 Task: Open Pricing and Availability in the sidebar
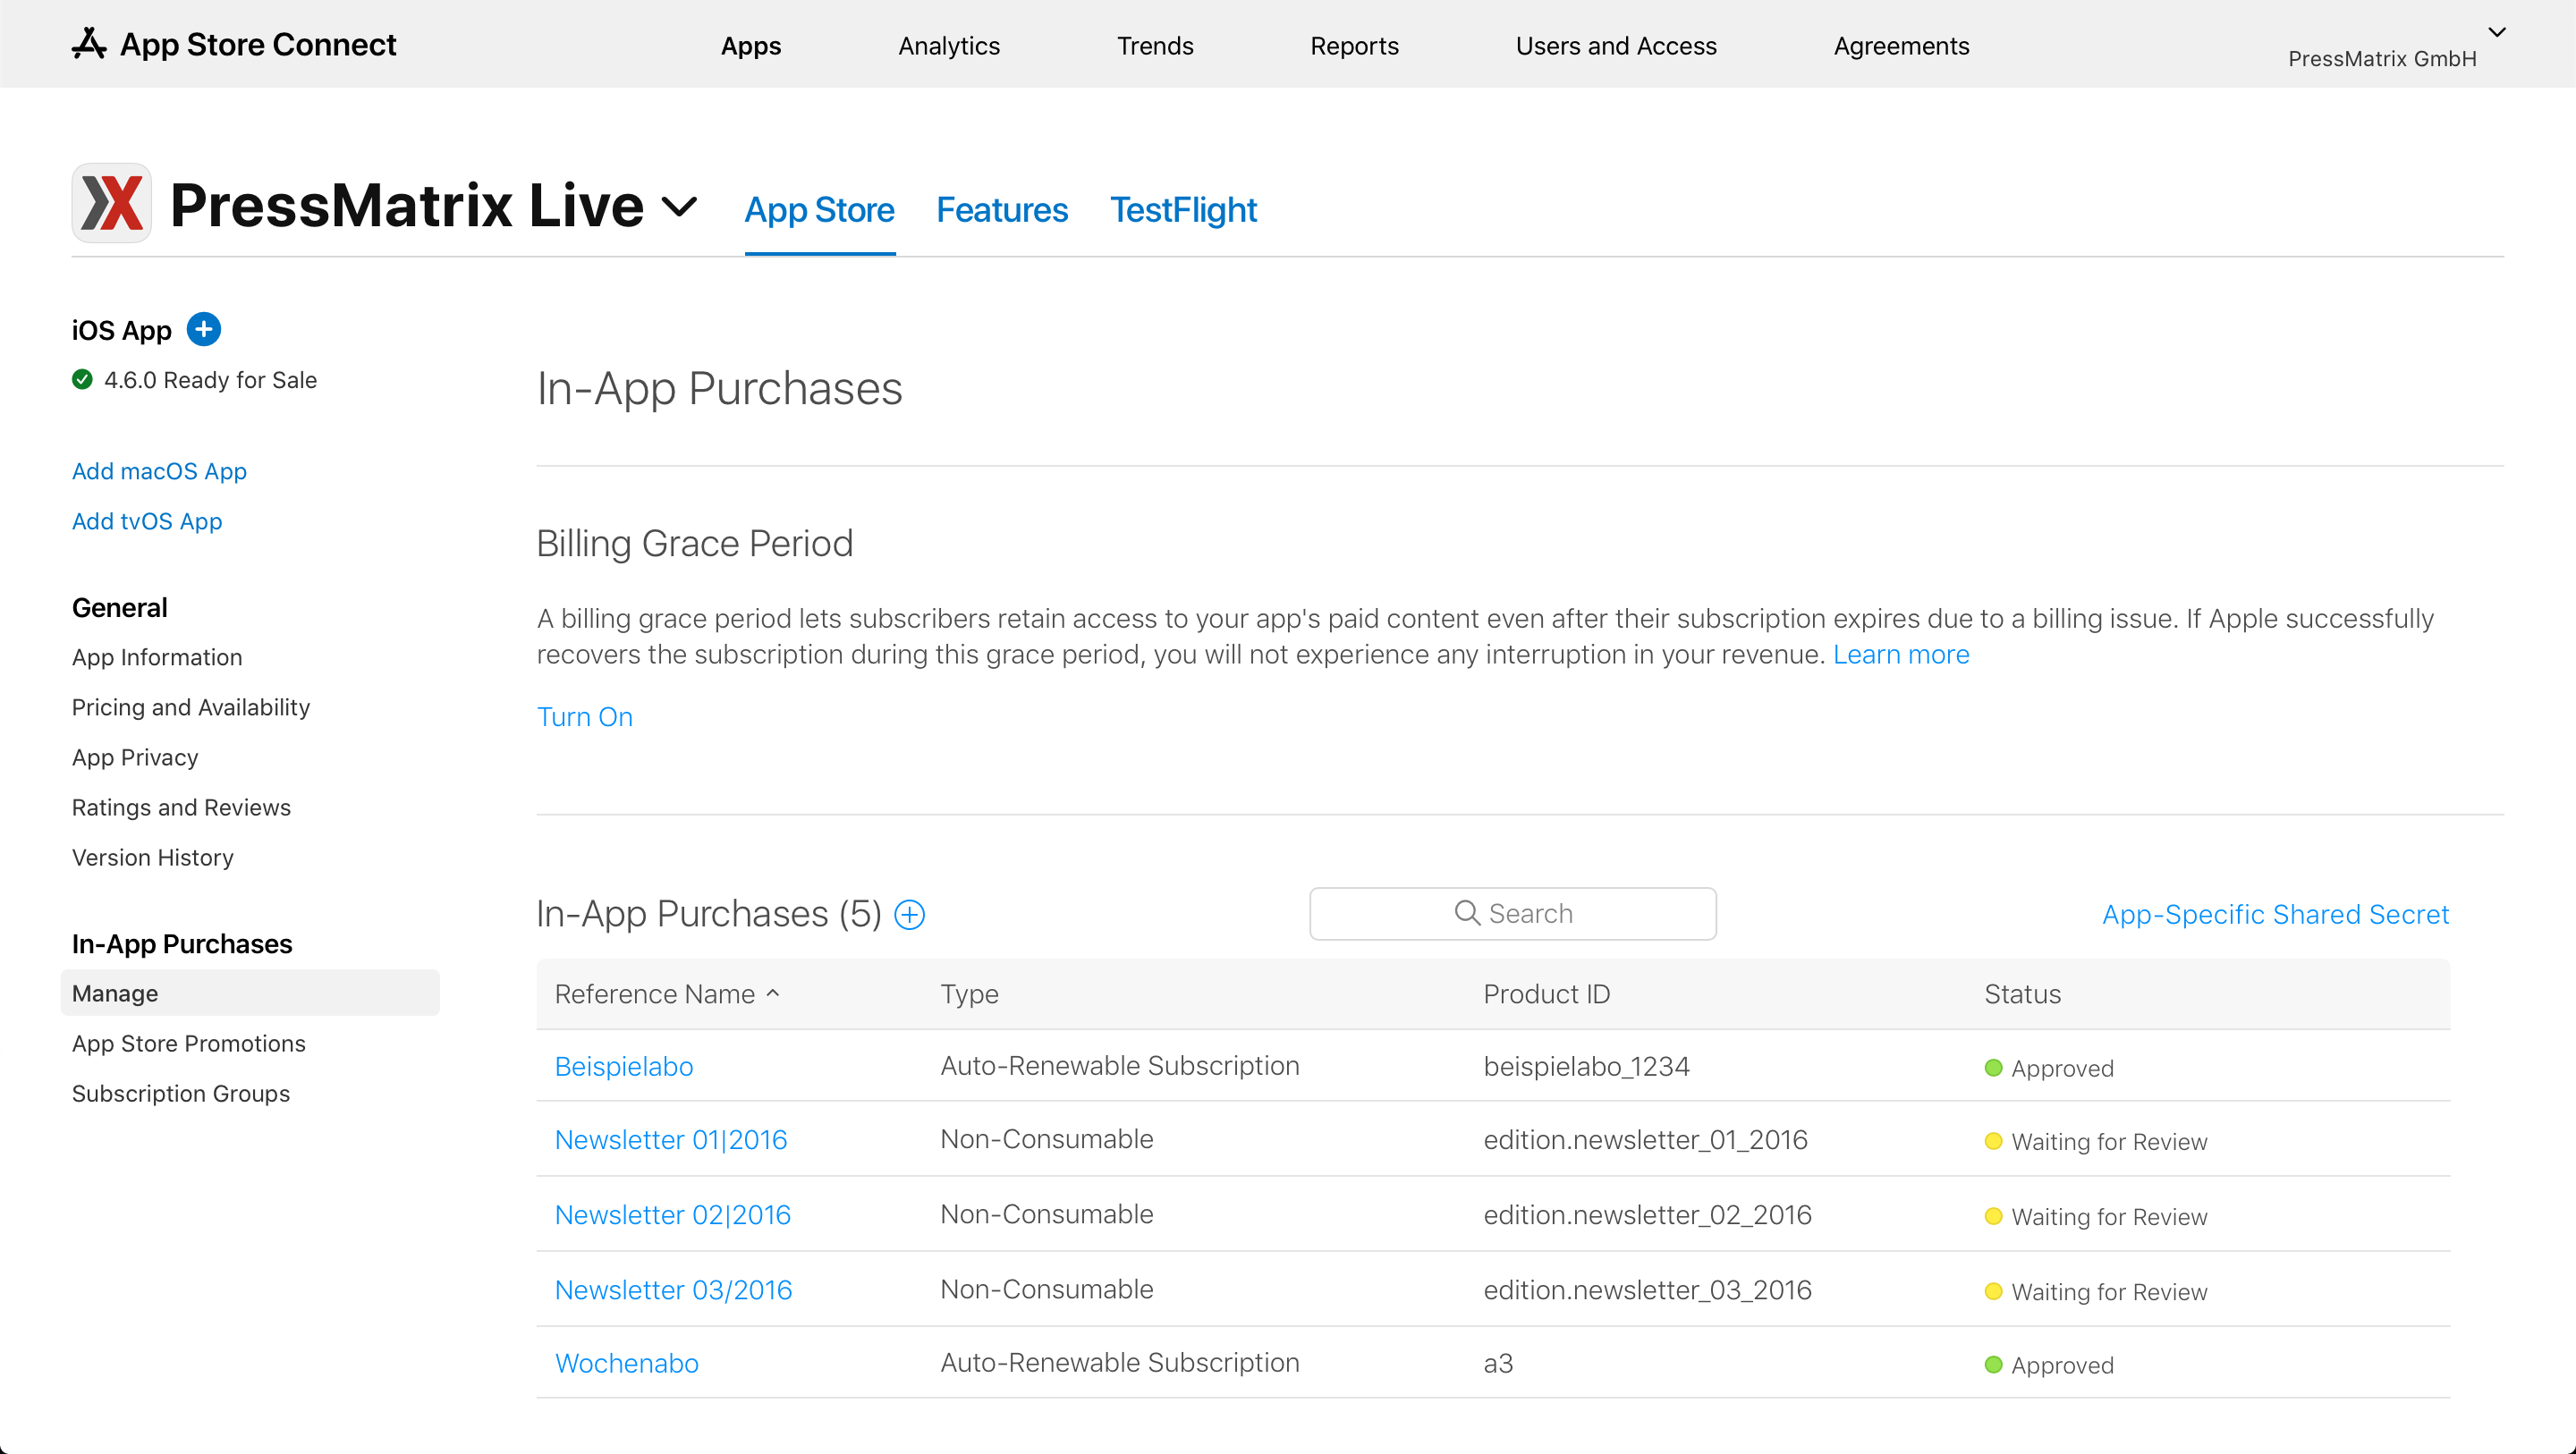click(x=191, y=707)
